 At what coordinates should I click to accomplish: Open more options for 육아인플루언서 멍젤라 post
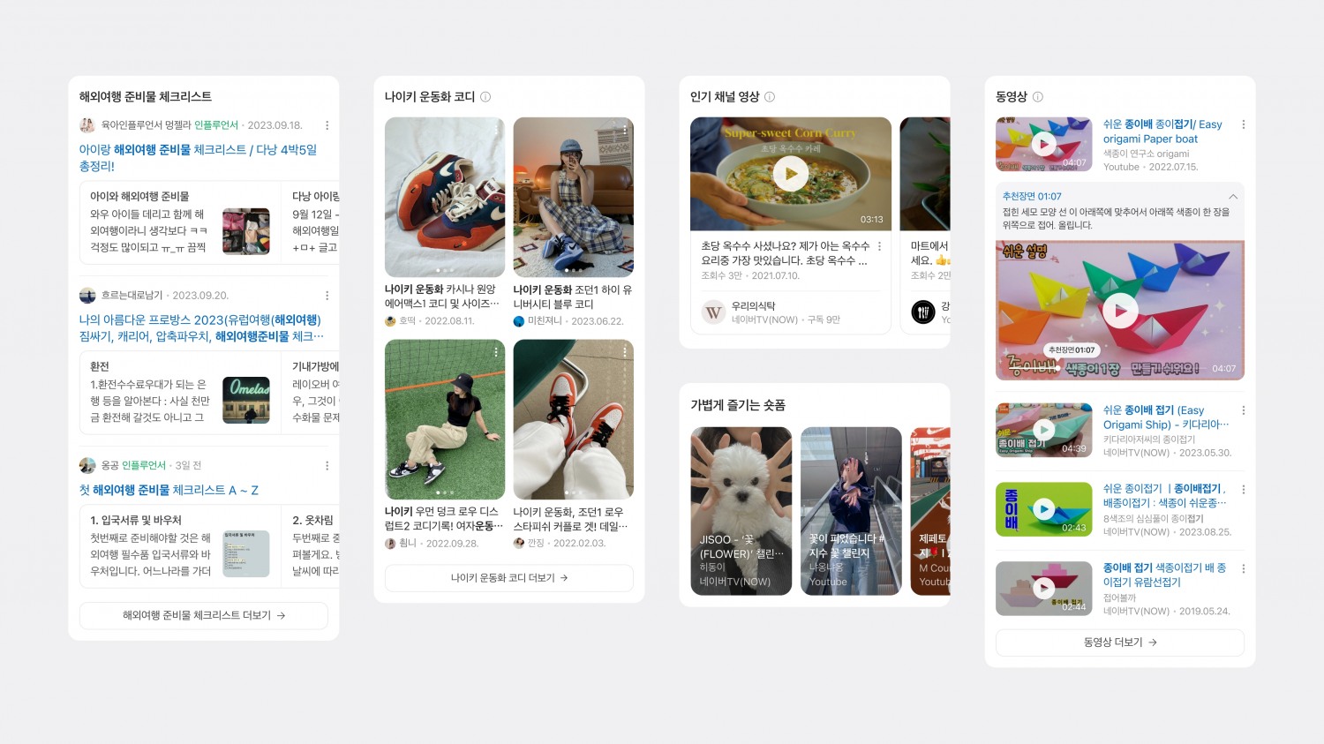(x=327, y=125)
